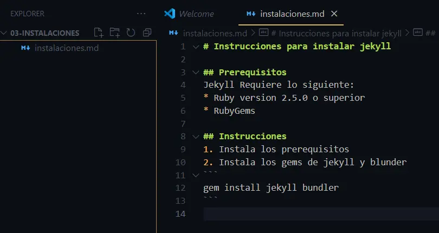Click heading '# Instrucciones para instalar jekyll'
The height and width of the screenshot is (233, 439).
(297, 46)
